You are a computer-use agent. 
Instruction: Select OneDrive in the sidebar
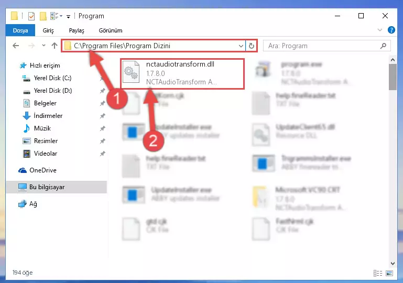[42, 170]
